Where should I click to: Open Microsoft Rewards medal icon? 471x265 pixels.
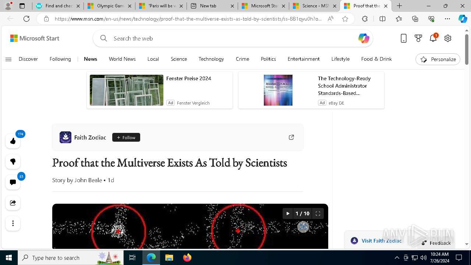(x=418, y=38)
